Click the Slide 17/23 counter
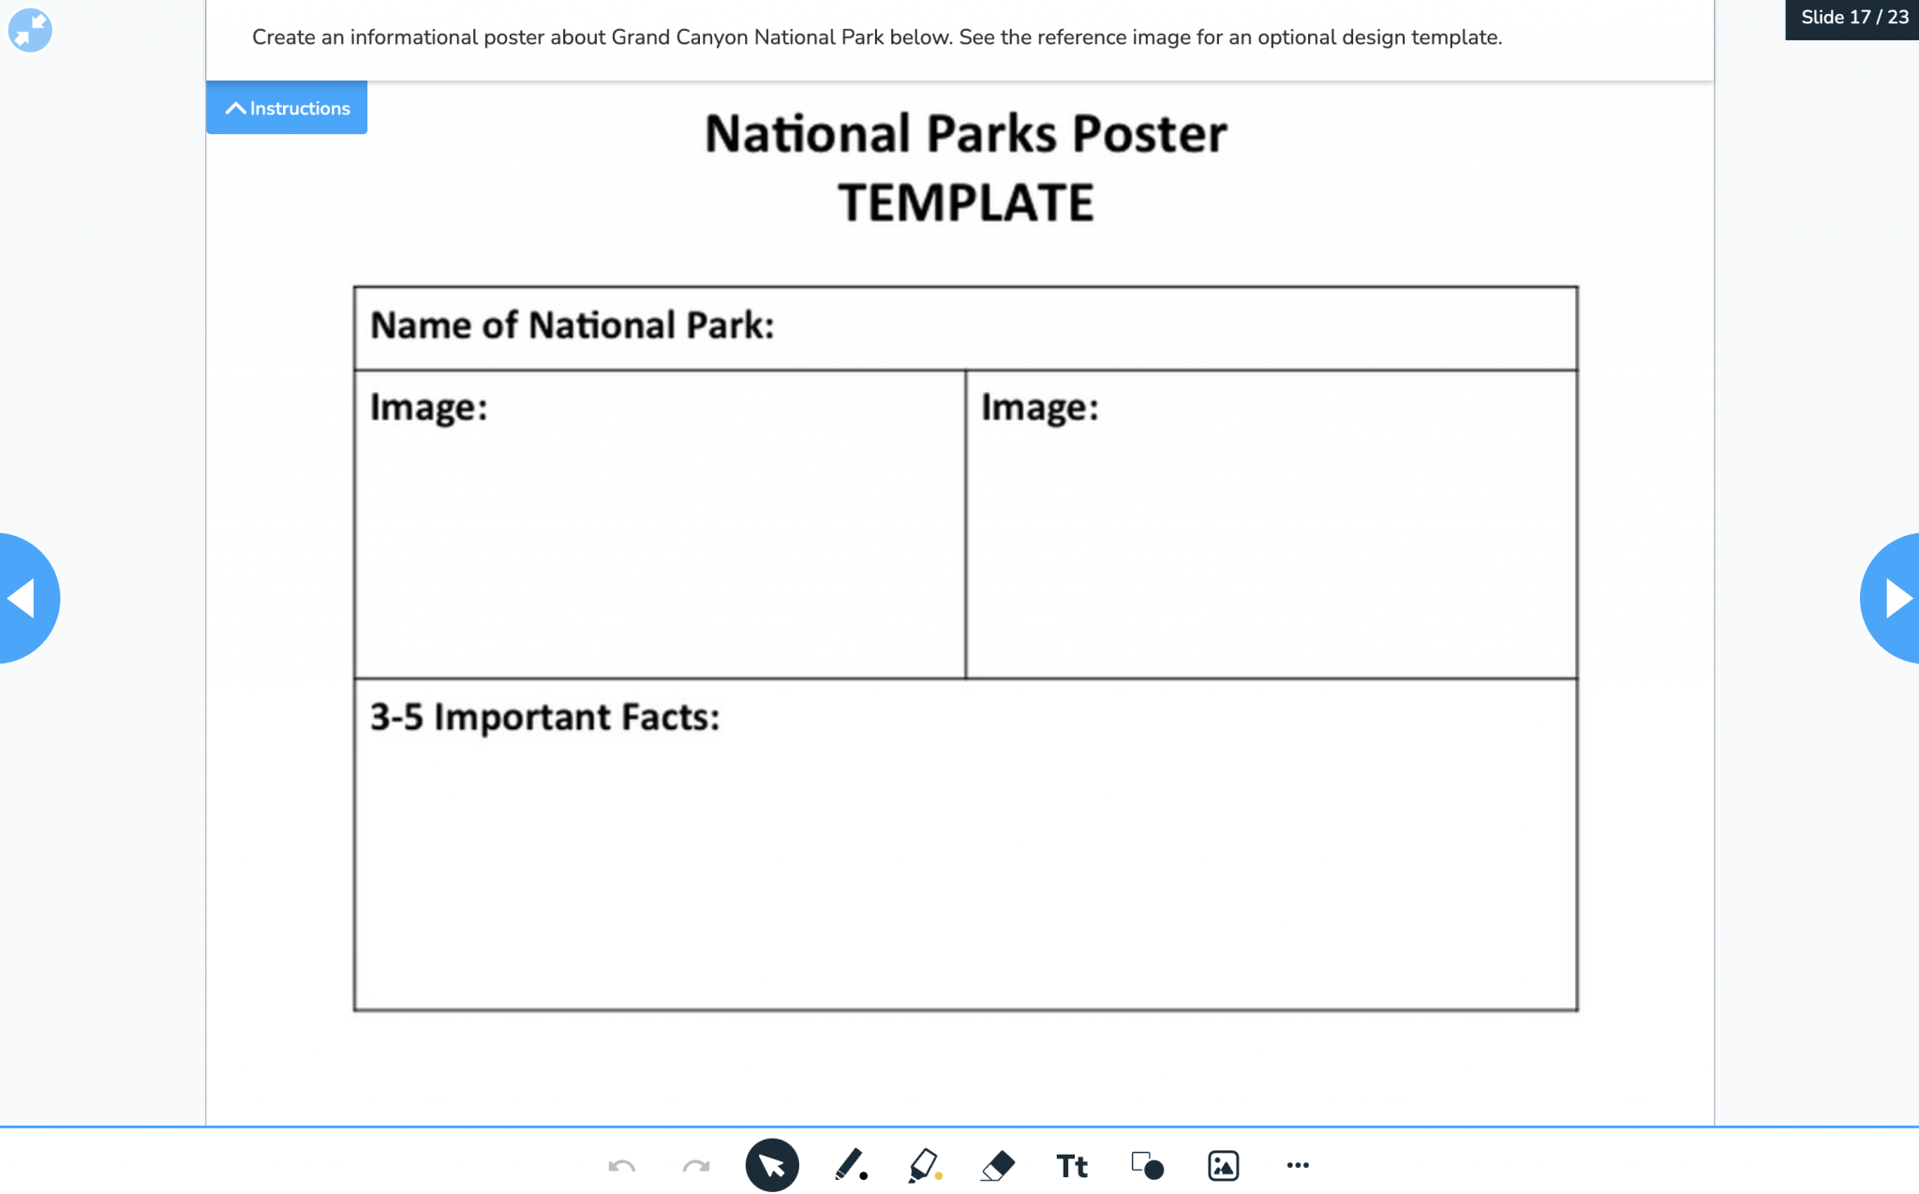1919x1194 pixels. point(1851,17)
